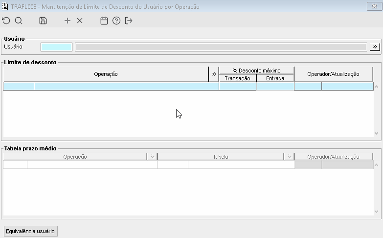
Task: Click the table code cell in Tabela prazo médio
Action: 173,165
